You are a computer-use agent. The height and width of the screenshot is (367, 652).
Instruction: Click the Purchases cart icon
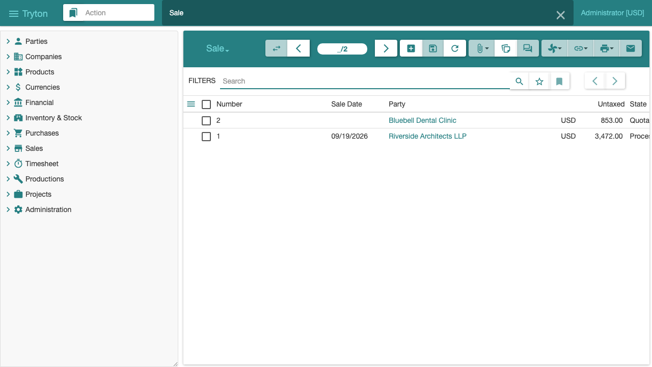(18, 133)
